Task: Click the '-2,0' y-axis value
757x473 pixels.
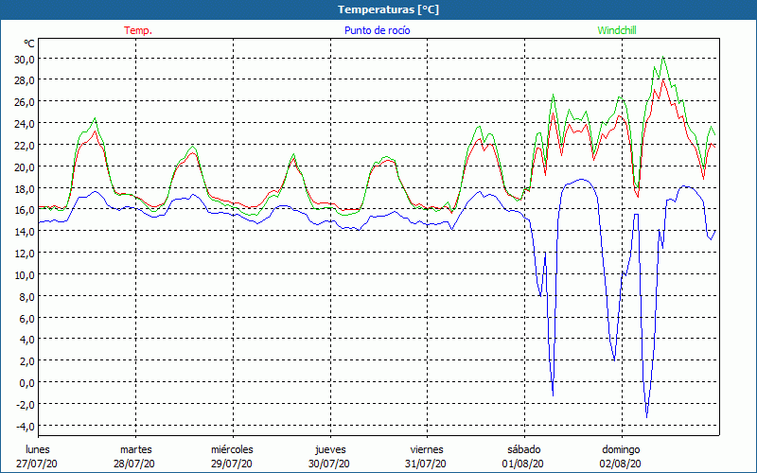Action: [x=26, y=405]
